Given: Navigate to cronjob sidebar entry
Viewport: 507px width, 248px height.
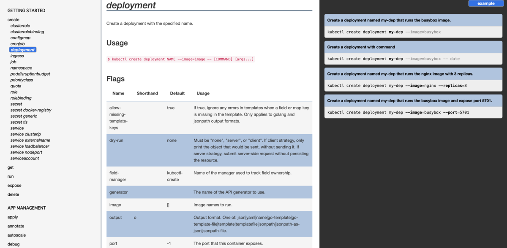Looking at the screenshot, I should point(17,44).
